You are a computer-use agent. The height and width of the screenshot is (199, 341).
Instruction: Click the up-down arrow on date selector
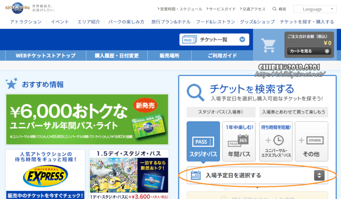click(x=319, y=175)
